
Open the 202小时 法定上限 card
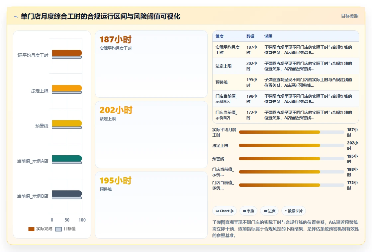[151, 135]
